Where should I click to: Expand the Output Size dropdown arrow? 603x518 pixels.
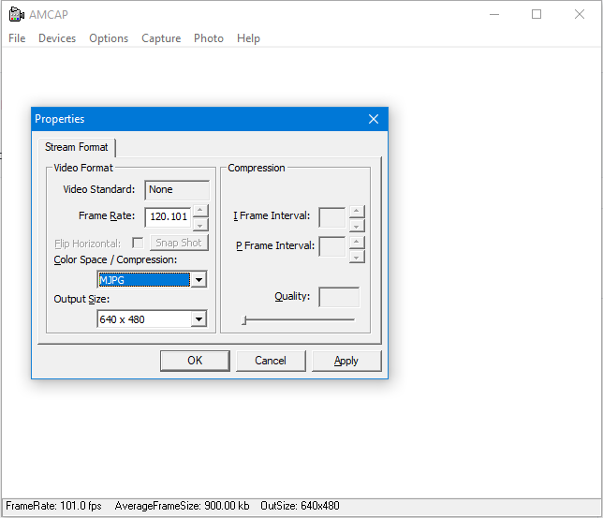tap(199, 319)
